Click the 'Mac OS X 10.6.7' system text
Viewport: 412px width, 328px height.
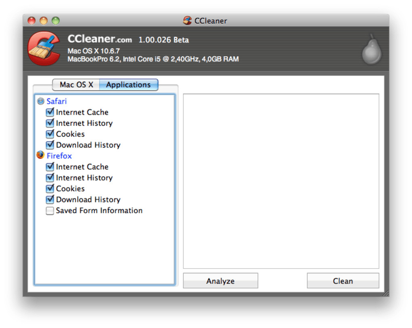tap(94, 51)
